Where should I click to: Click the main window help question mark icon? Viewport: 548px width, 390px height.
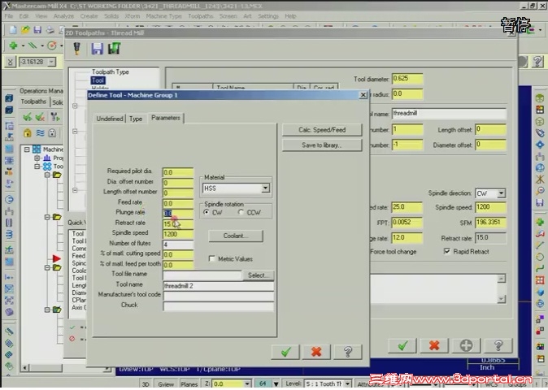[x=537, y=62]
